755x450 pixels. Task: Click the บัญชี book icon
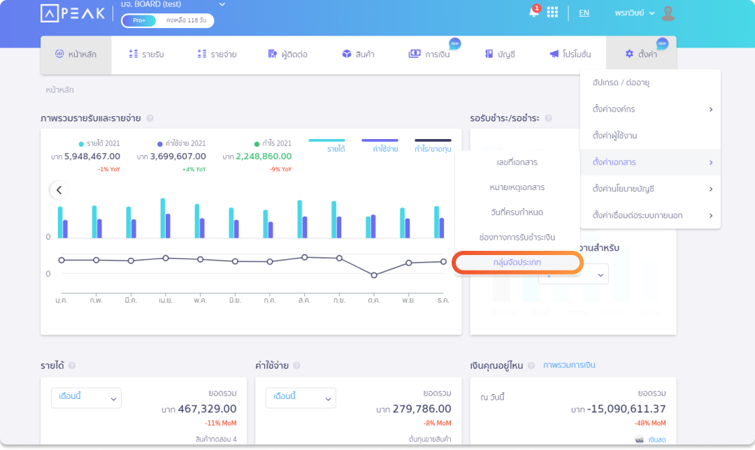[x=489, y=54]
